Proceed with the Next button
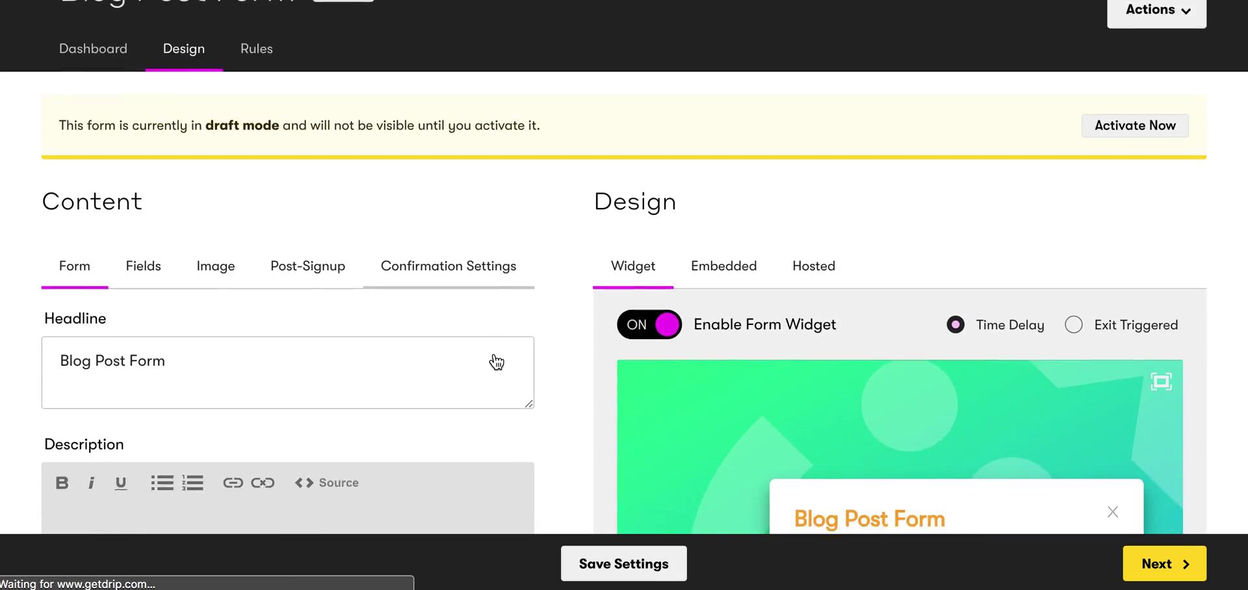1248x590 pixels. [1165, 563]
